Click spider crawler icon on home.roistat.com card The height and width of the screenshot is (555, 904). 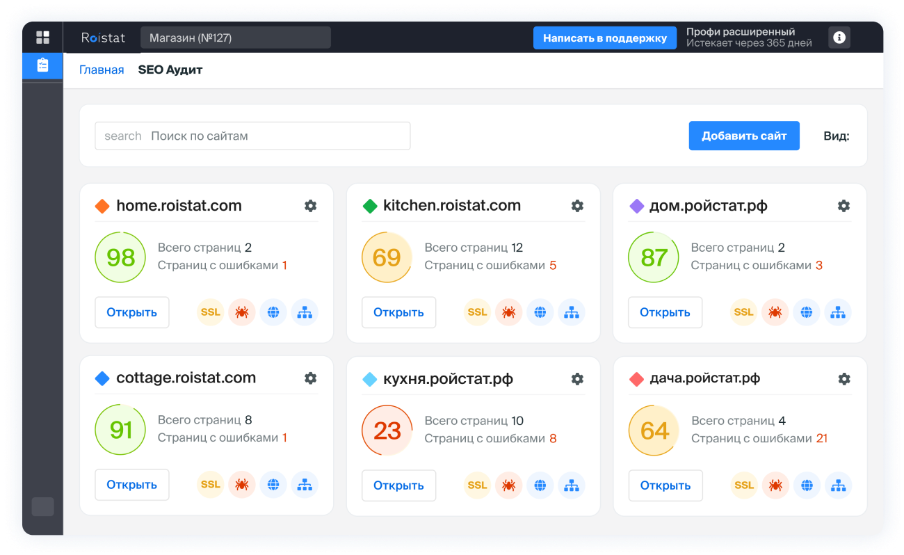click(242, 312)
